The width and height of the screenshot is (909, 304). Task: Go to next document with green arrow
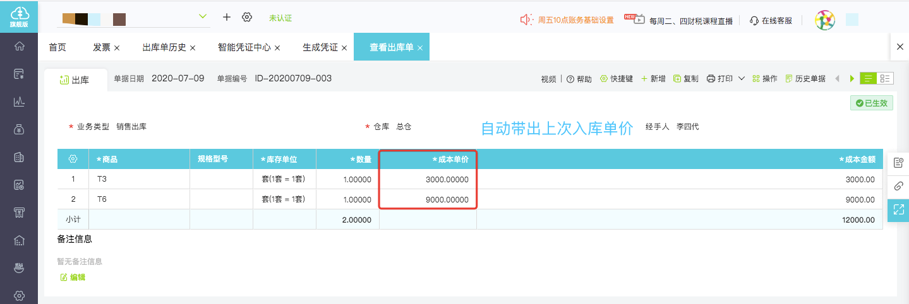click(852, 79)
